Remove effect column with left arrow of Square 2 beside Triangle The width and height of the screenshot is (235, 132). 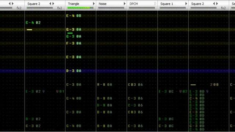(50, 4)
